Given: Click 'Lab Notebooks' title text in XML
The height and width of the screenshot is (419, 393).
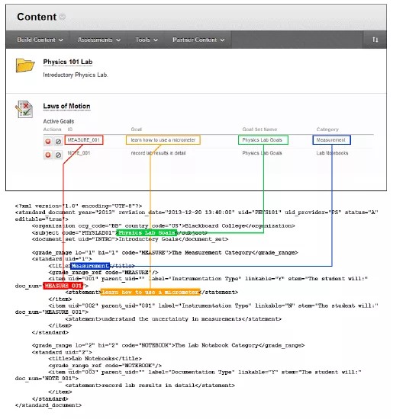Looking at the screenshot, I should pos(93,358).
